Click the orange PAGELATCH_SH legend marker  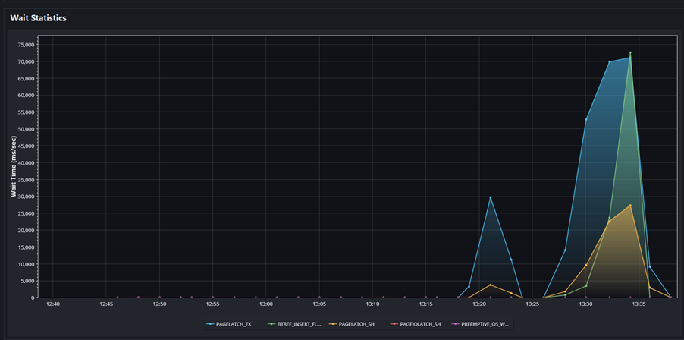pyautogui.click(x=332, y=324)
